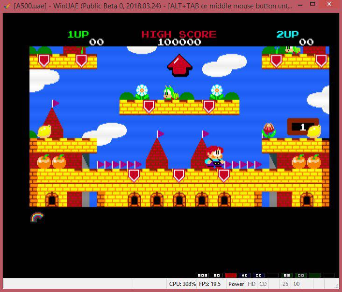Click the WinUAE app icon in title bar
The image size is (342, 292).
(7, 6)
